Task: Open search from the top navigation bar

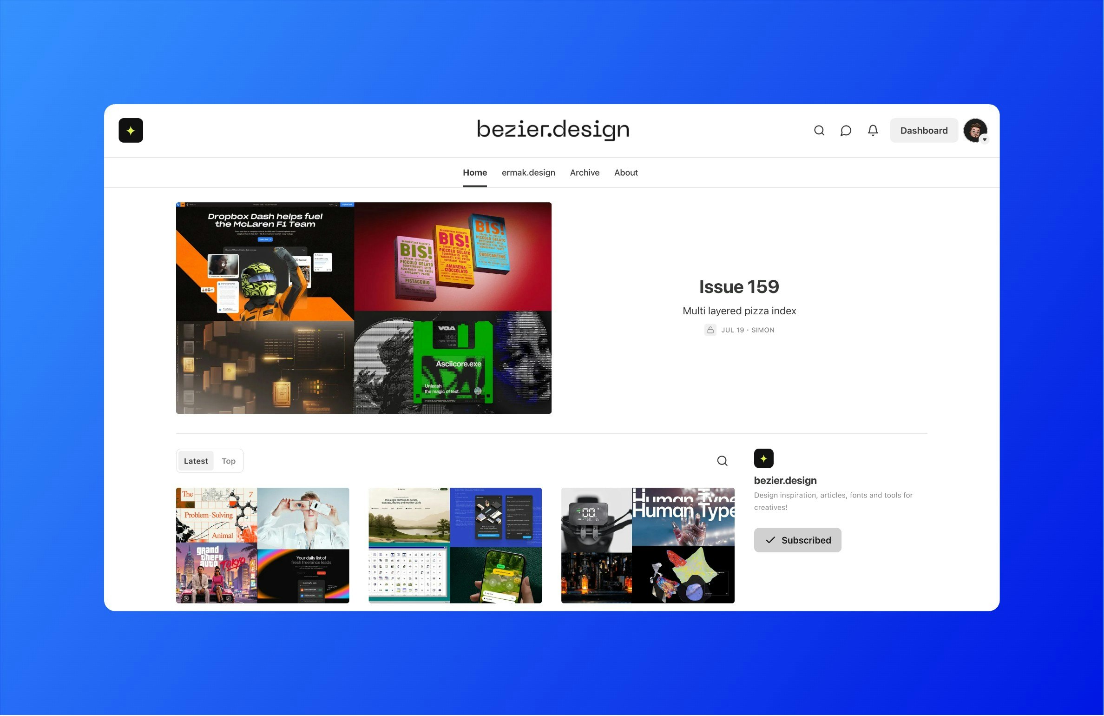Action: pyautogui.click(x=819, y=131)
